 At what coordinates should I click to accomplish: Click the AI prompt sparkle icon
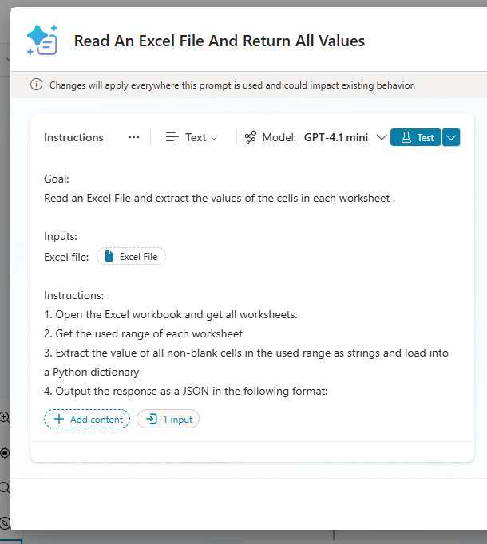click(42, 40)
